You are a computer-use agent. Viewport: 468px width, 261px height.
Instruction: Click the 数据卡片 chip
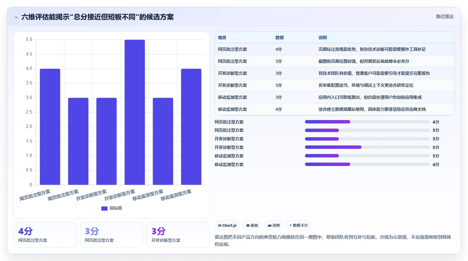299,225
